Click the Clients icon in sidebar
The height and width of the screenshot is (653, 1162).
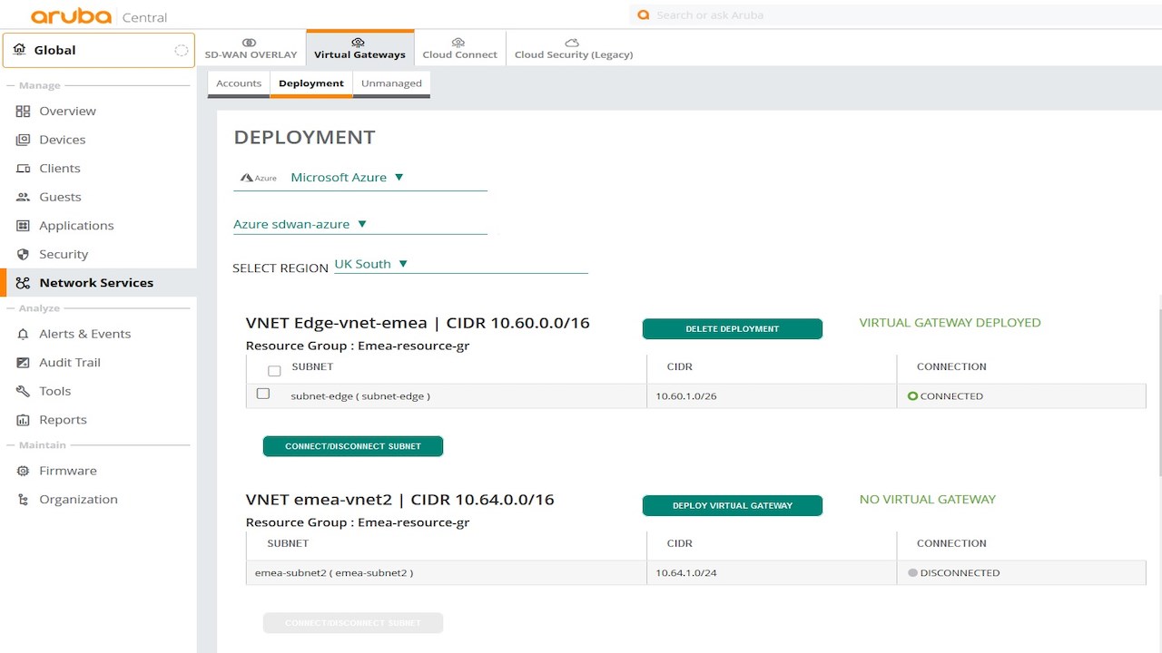pos(24,169)
